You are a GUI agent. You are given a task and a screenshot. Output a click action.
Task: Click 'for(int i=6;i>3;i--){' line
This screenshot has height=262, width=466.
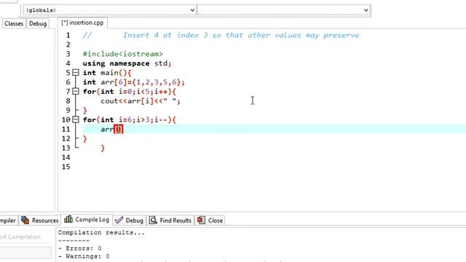tap(130, 119)
